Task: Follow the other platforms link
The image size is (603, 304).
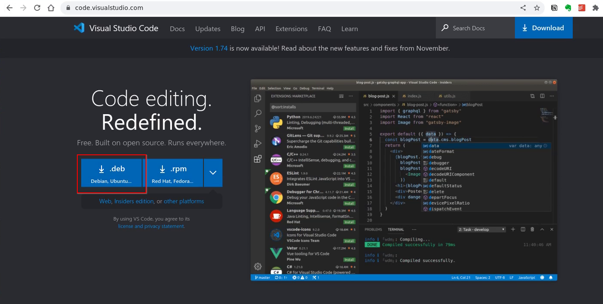Action: [x=184, y=201]
